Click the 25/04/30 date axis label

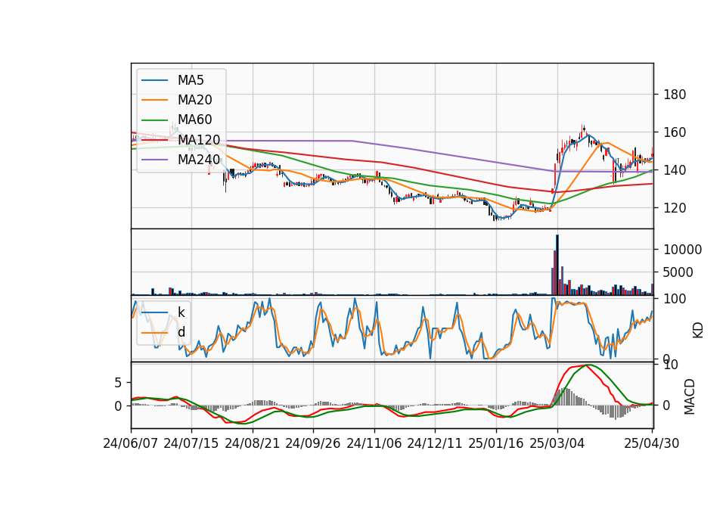(652, 443)
